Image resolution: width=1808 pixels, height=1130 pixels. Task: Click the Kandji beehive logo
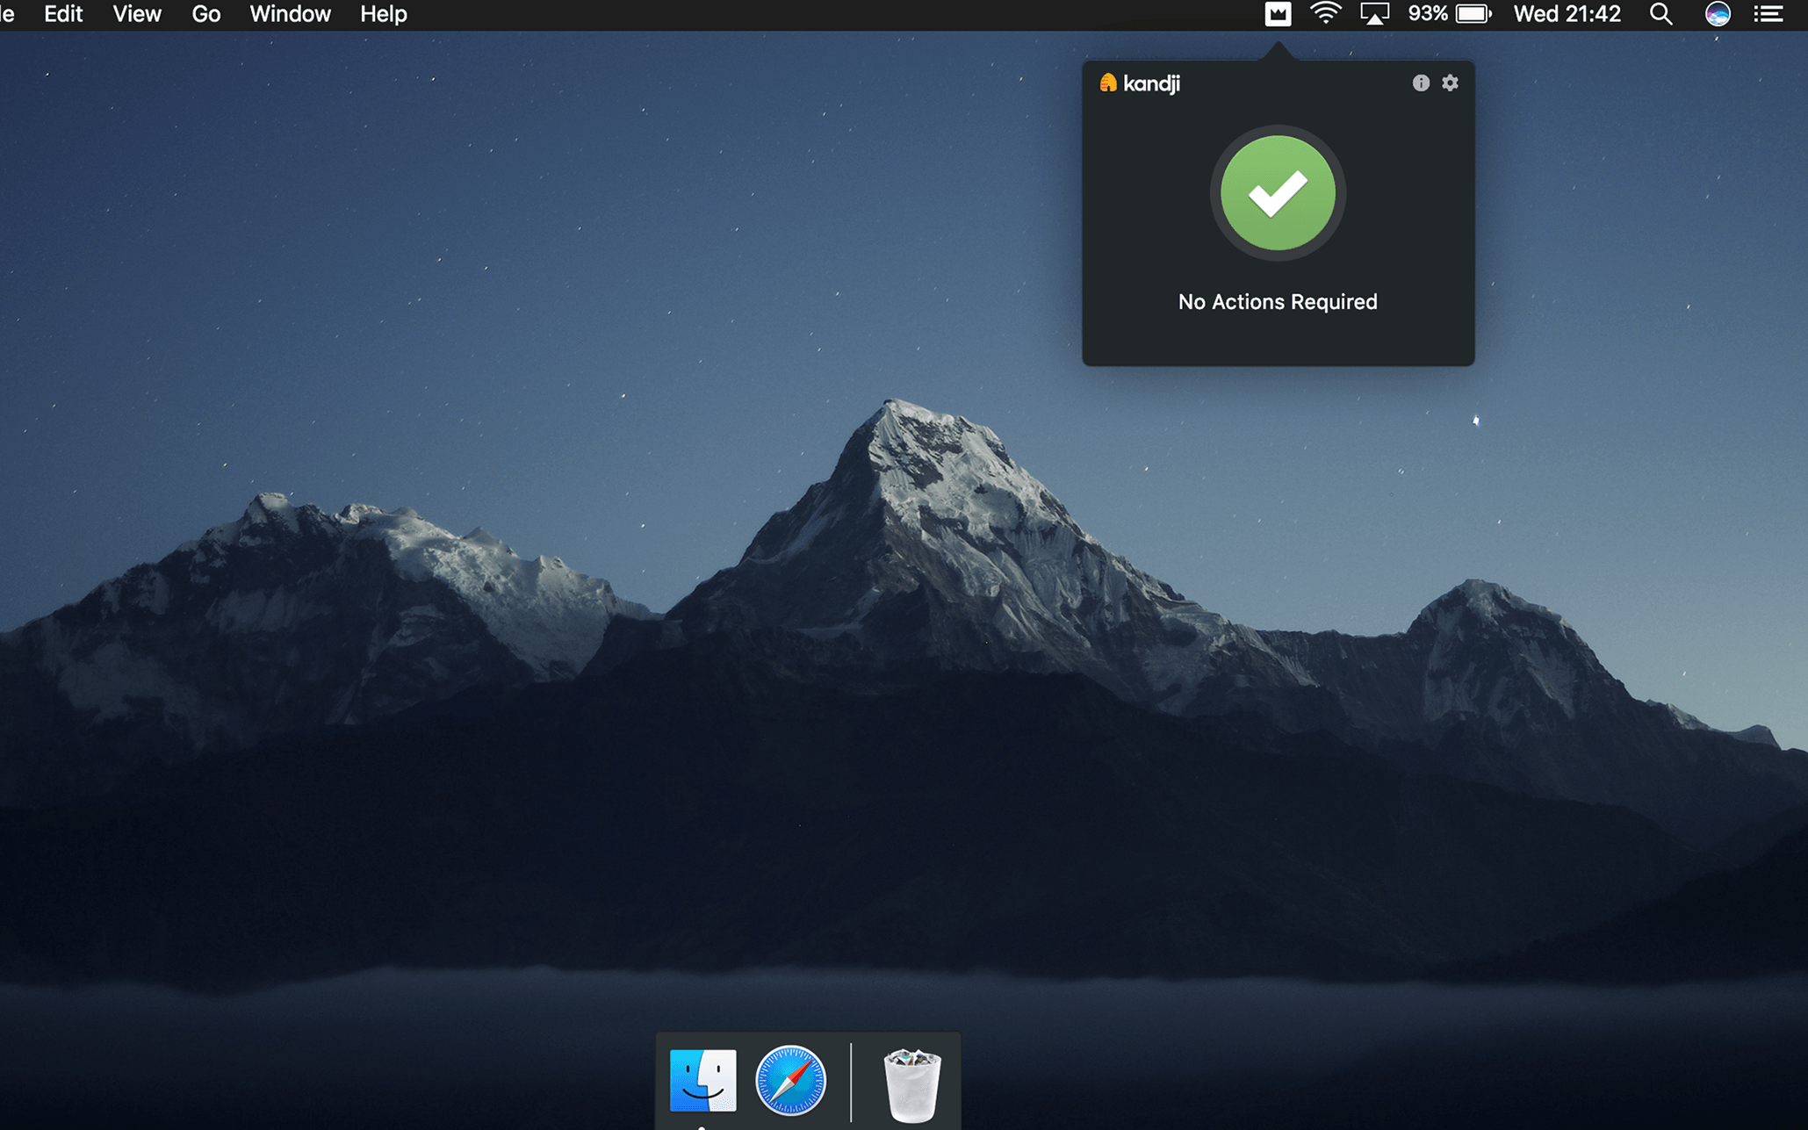pyautogui.click(x=1108, y=83)
